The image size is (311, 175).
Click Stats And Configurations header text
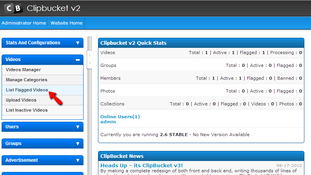[x=33, y=43]
